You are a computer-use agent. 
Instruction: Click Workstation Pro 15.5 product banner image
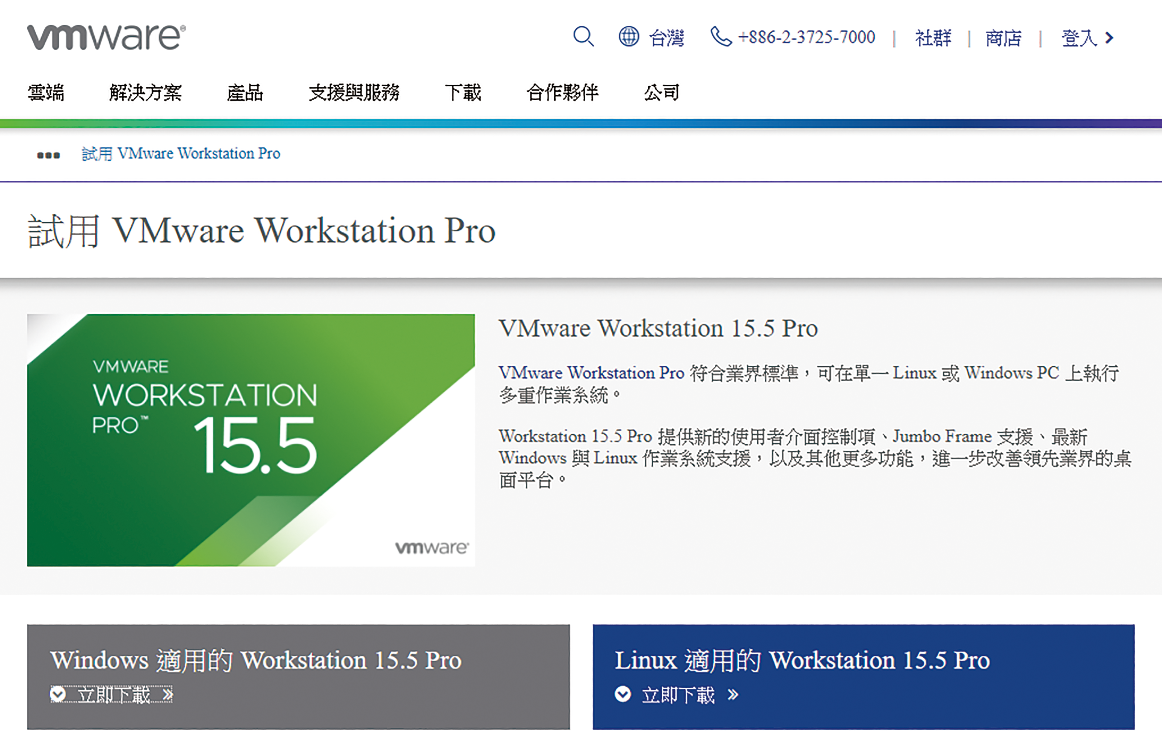(251, 440)
